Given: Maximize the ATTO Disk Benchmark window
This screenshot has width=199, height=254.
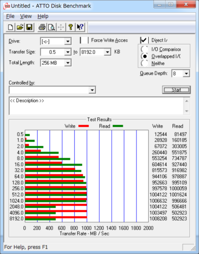Looking at the screenshot, I should coord(170,5).
